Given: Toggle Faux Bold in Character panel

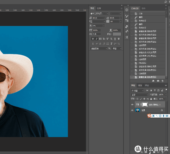Looking at the screenshot, I should coord(93,39).
